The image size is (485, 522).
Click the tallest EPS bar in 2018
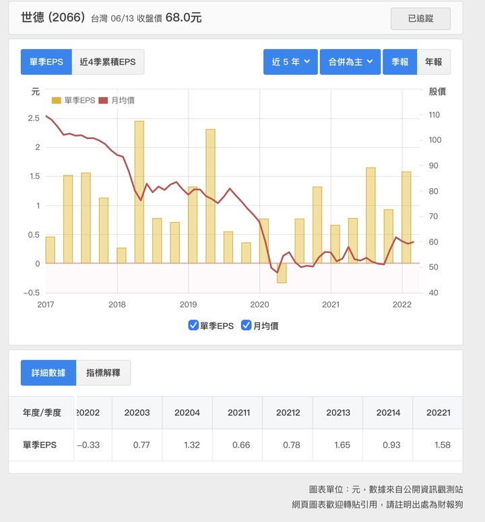[x=139, y=192]
